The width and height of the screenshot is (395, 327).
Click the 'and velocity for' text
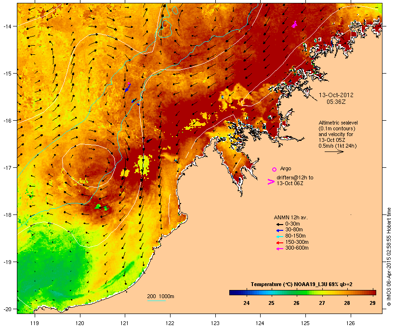pos(336,134)
